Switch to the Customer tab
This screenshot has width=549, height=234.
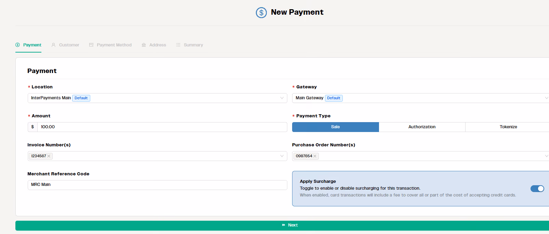[x=65, y=45]
